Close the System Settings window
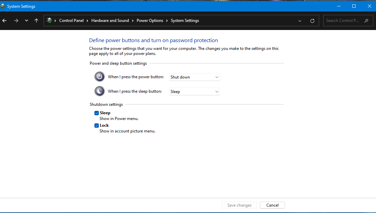The height and width of the screenshot is (213, 376). [370, 6]
